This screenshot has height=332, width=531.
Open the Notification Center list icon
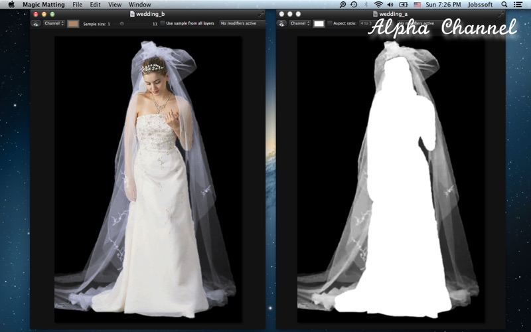tap(518, 5)
